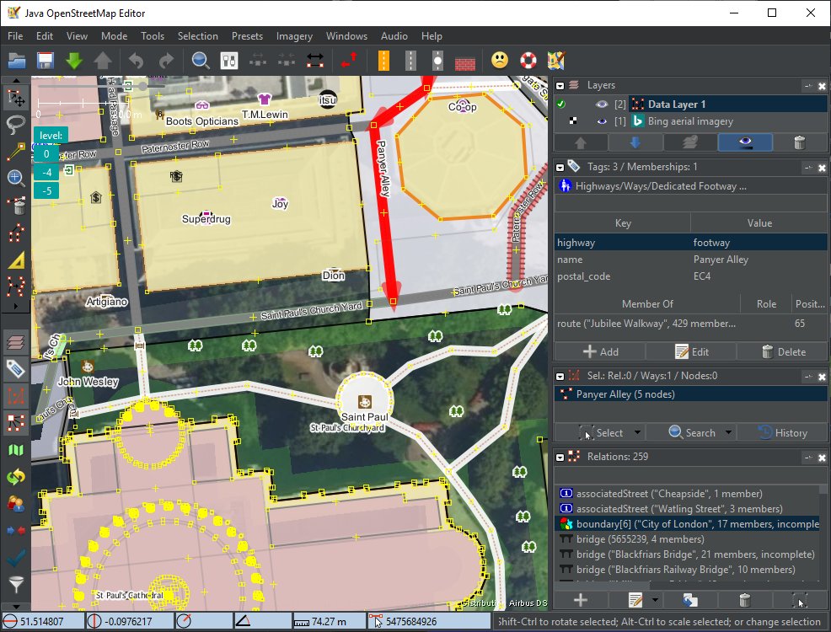Toggle the Selection list panel button
Screen dimensions: 831x632
click(16, 396)
